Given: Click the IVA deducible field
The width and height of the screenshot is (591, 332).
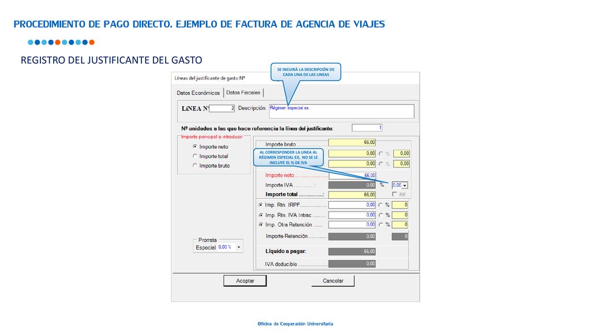Looking at the screenshot, I should point(352,264).
